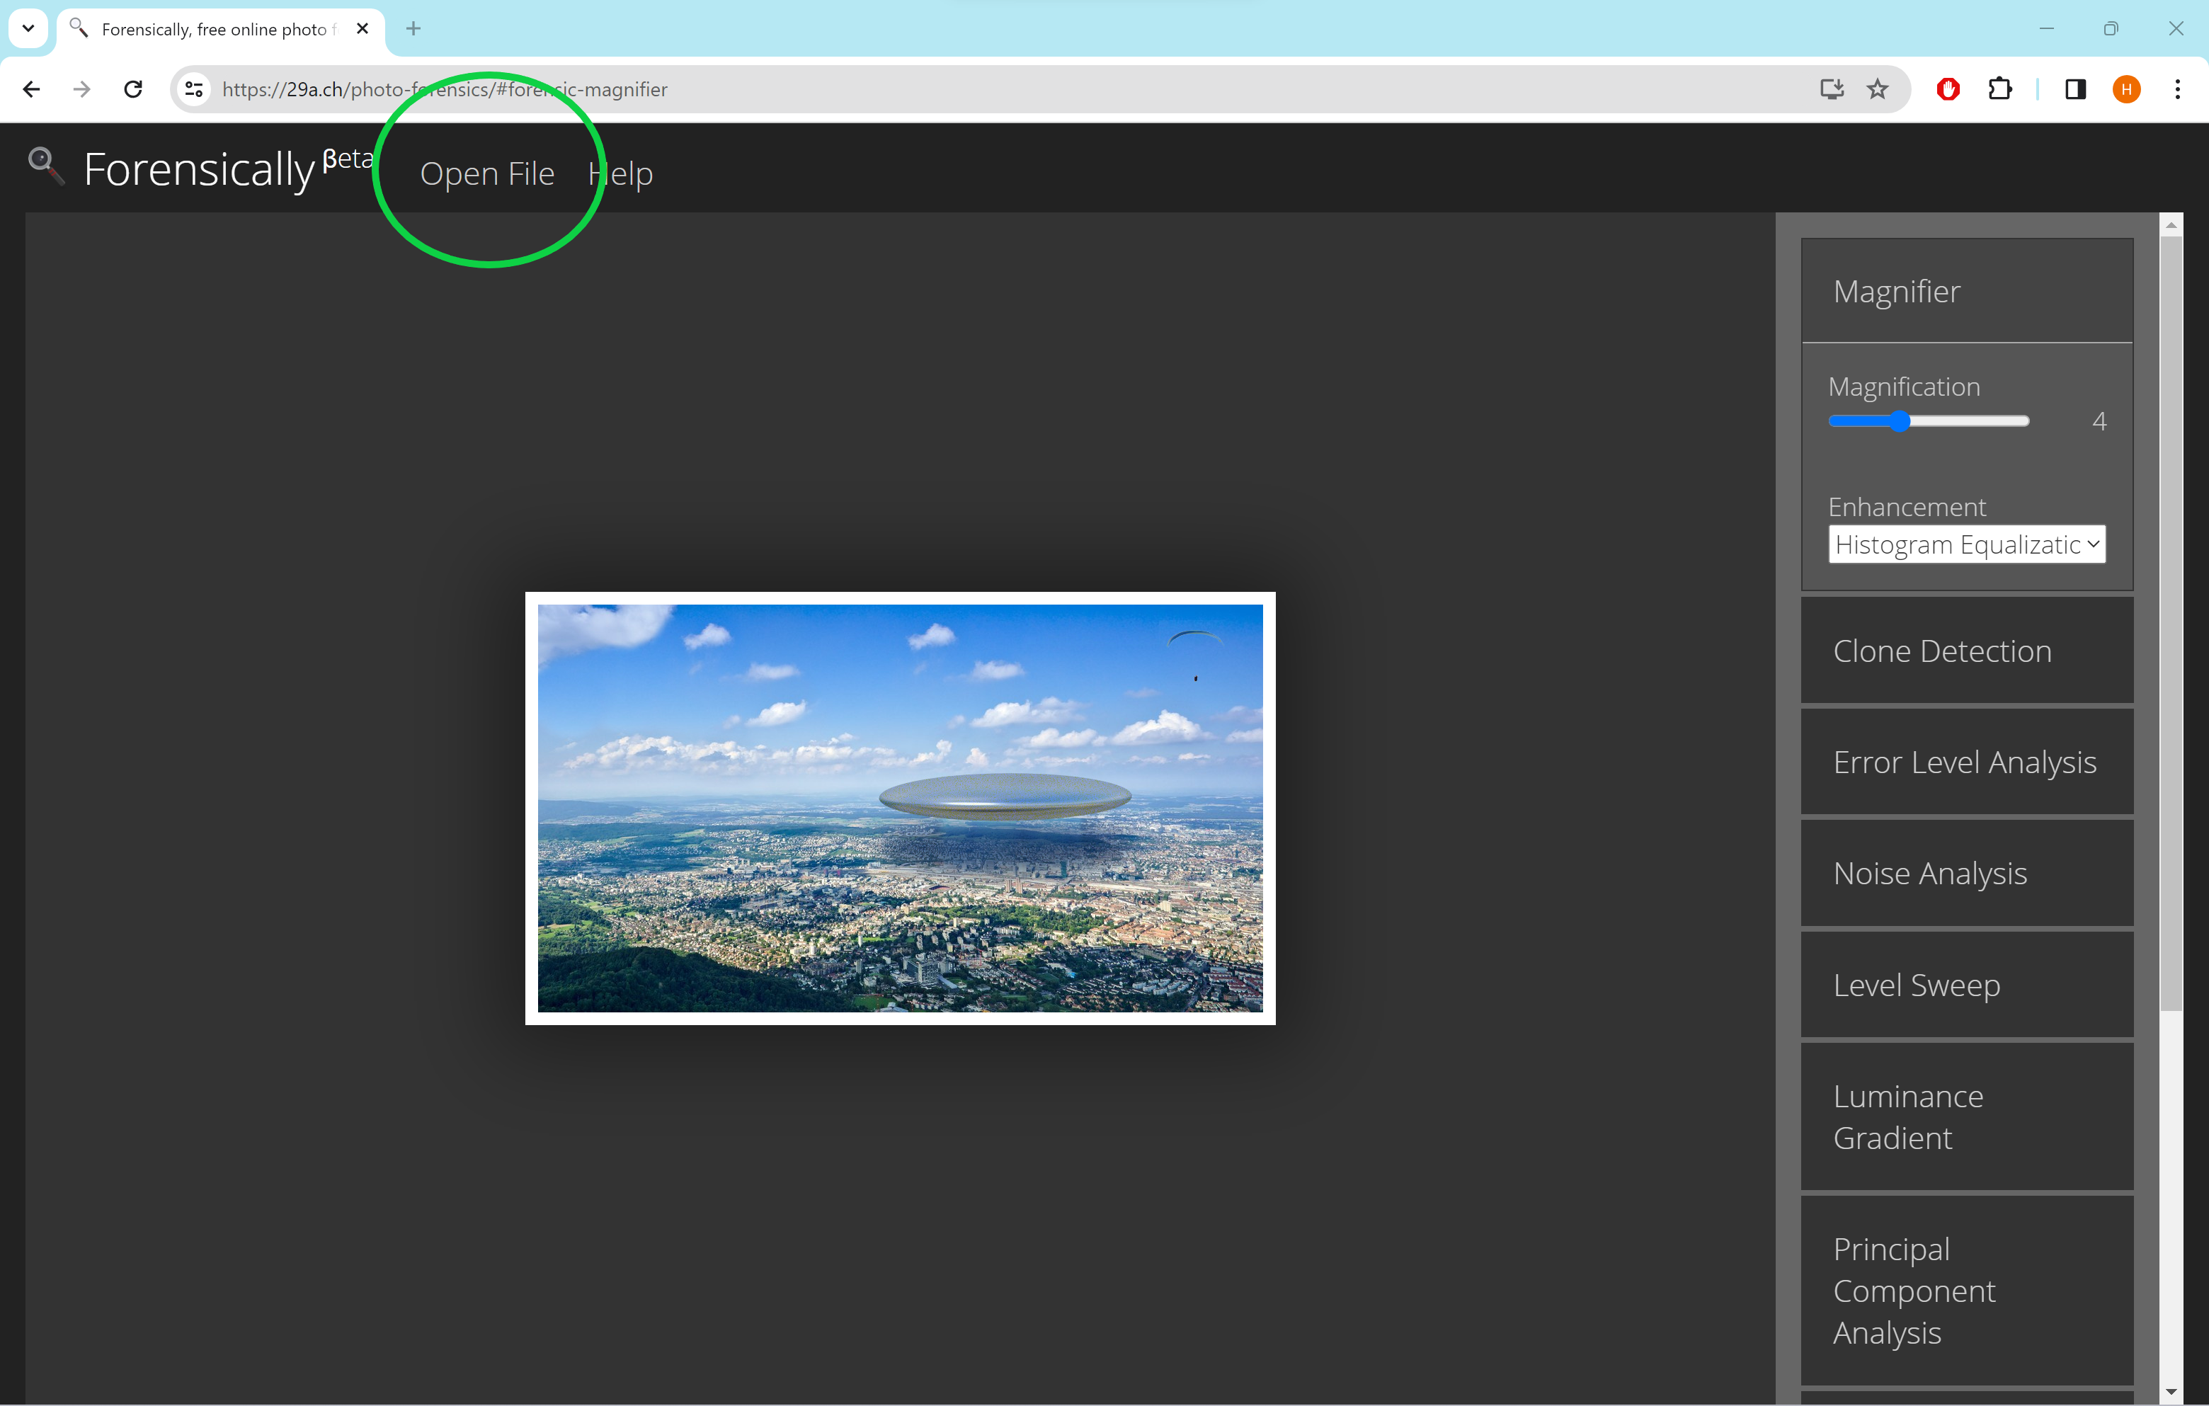The width and height of the screenshot is (2209, 1406).
Task: Click the UFO city image
Action: coord(900,808)
